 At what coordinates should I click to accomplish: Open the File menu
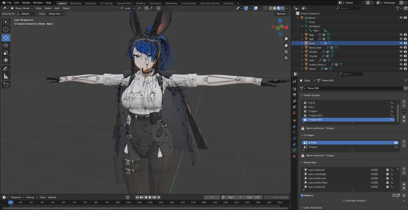pos(9,3)
